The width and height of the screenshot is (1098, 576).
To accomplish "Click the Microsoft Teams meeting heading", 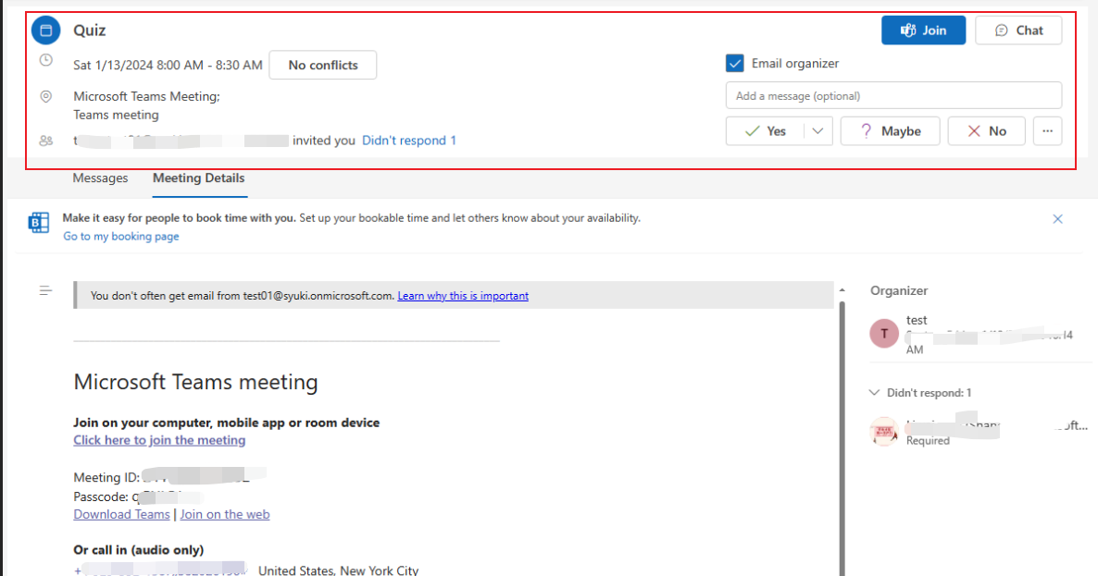I will coord(195,382).
